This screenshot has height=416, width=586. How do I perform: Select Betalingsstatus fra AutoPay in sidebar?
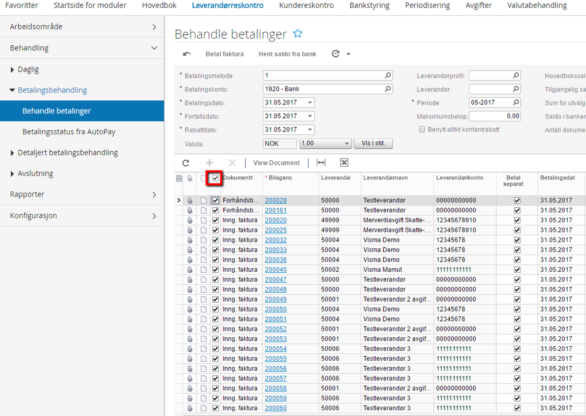[x=69, y=132]
